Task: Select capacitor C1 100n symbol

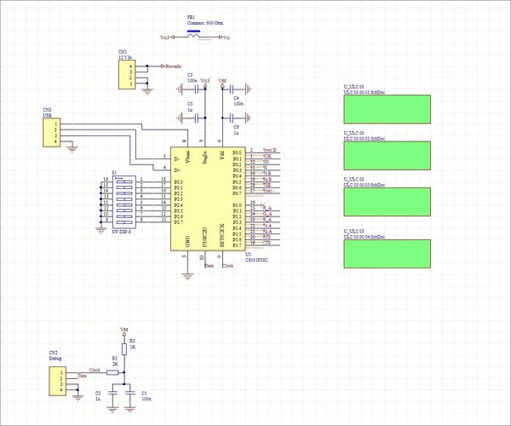Action: coord(130,394)
